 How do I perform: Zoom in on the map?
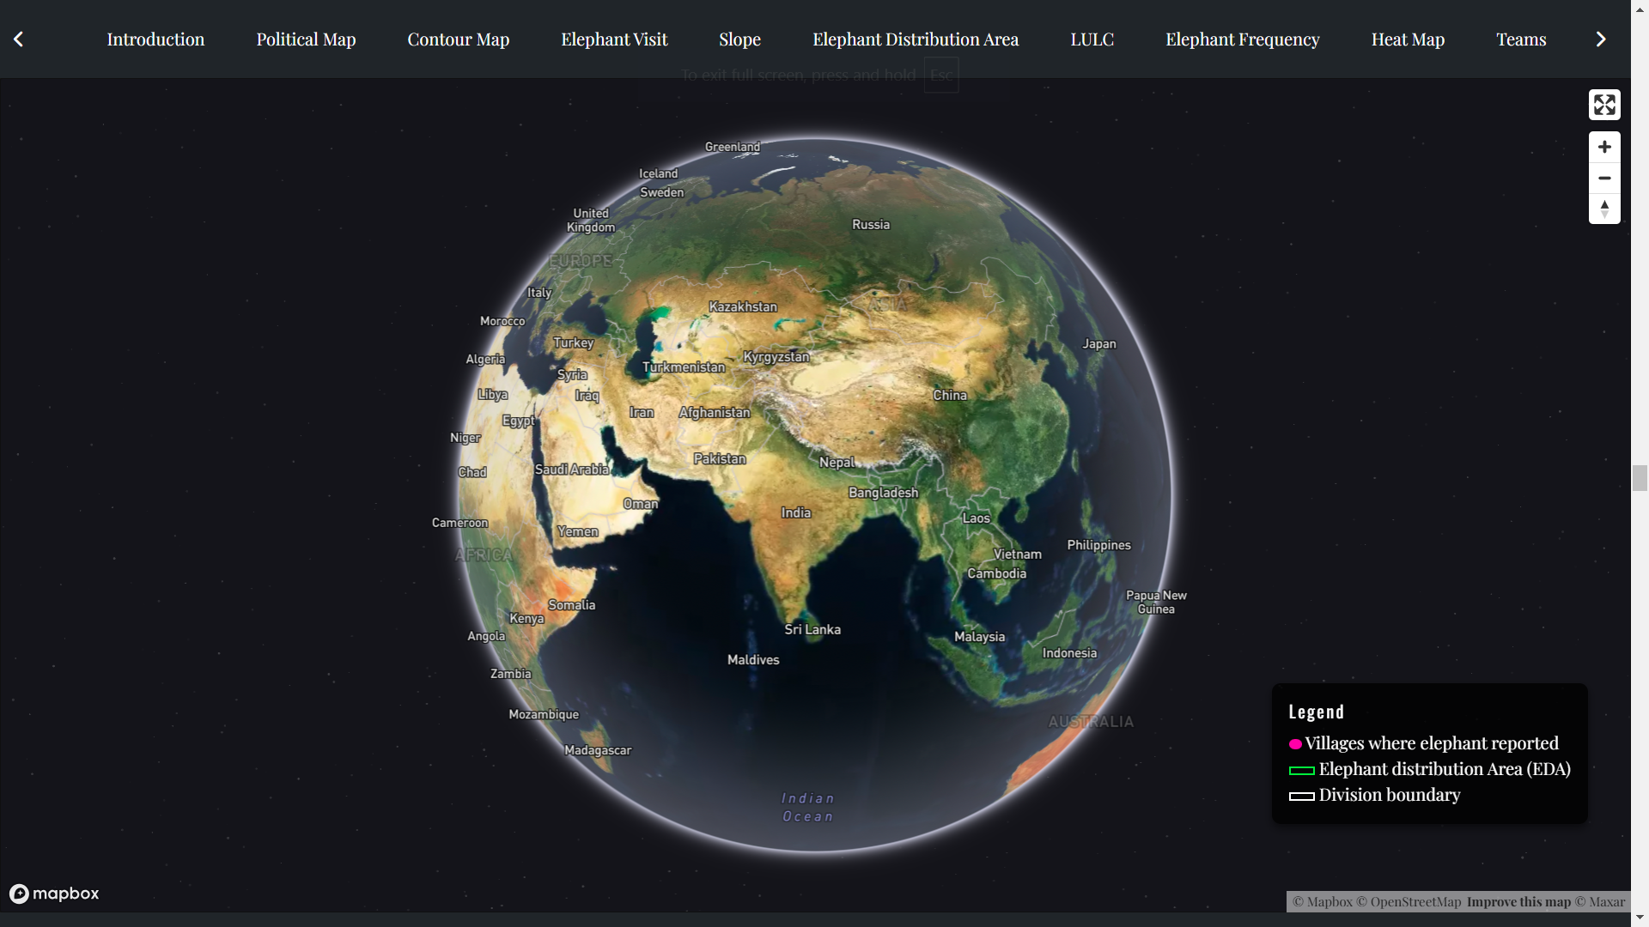coord(1604,147)
